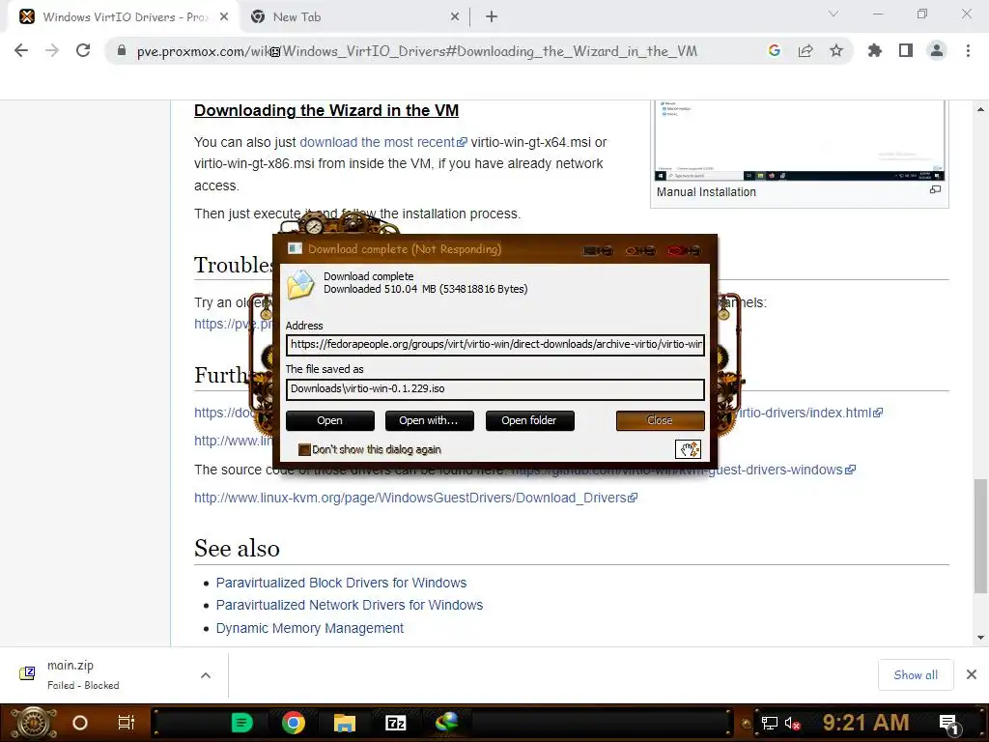The width and height of the screenshot is (989, 742).
Task: Expand main.zip download options chevron
Action: (x=206, y=675)
